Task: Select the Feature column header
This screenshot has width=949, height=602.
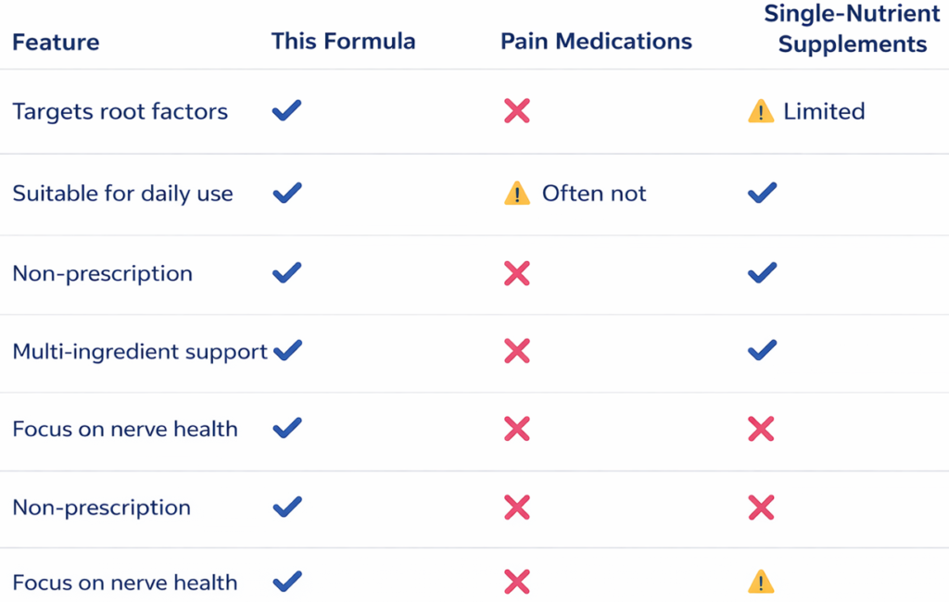Action: point(56,43)
